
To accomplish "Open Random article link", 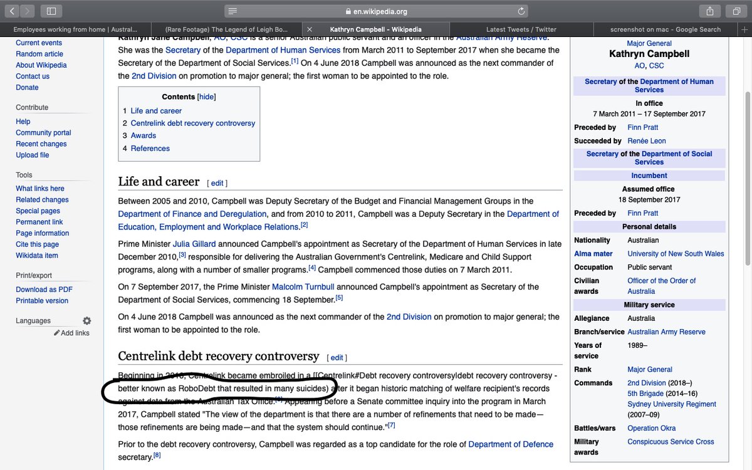I will coord(39,55).
